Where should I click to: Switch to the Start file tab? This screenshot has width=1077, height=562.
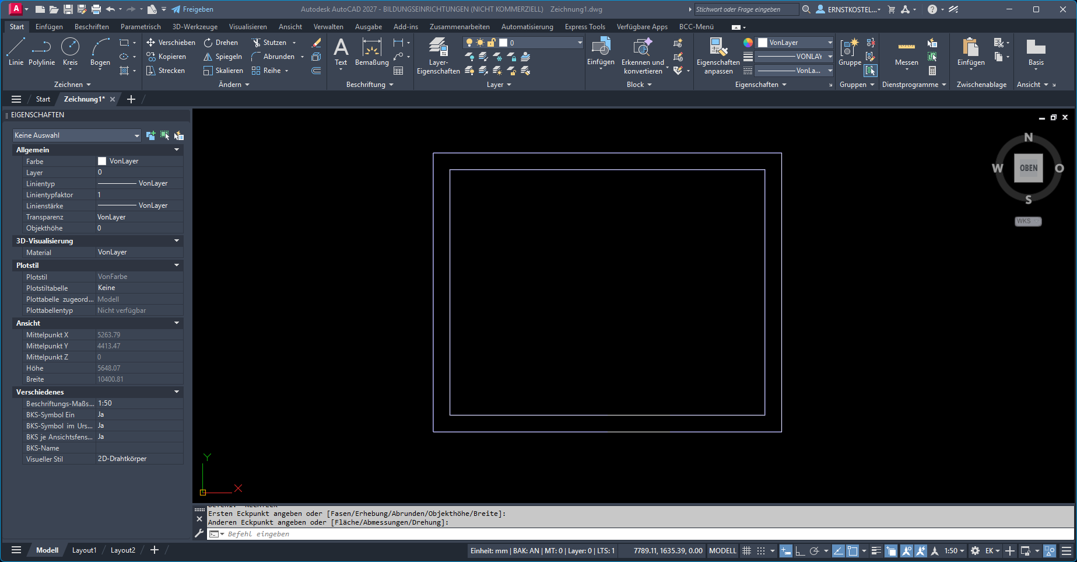coord(43,99)
